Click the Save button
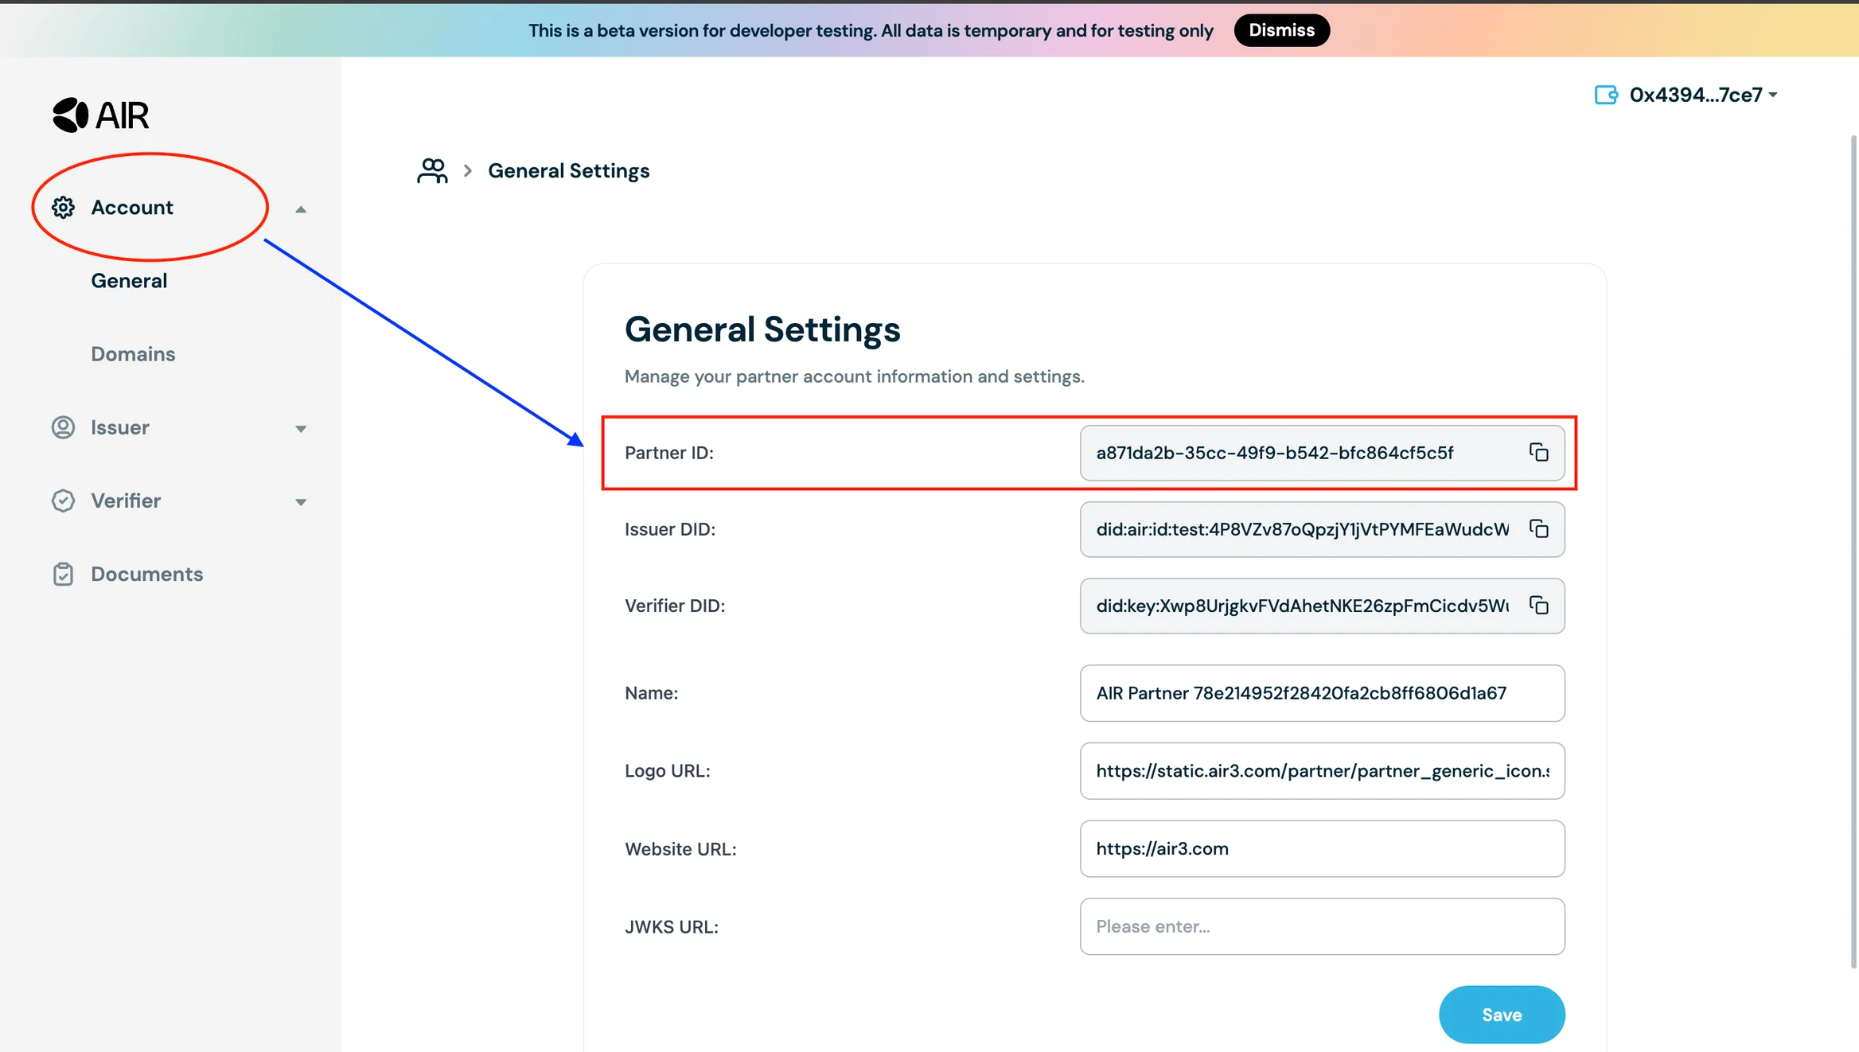 [x=1501, y=1015]
